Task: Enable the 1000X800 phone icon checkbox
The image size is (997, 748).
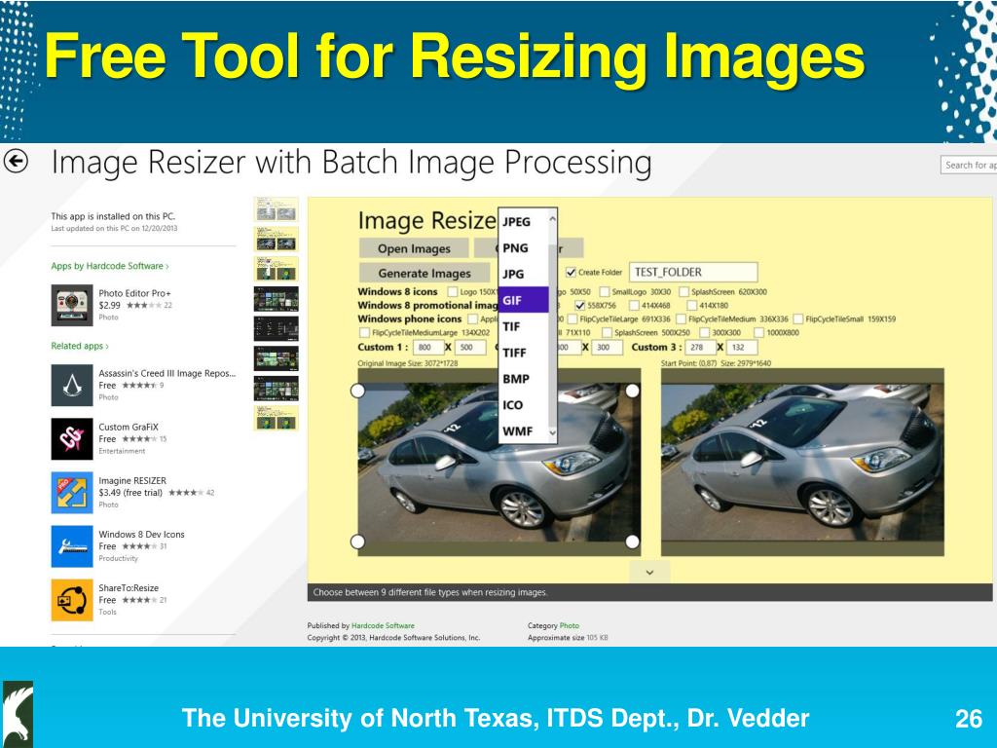Action: (x=758, y=333)
